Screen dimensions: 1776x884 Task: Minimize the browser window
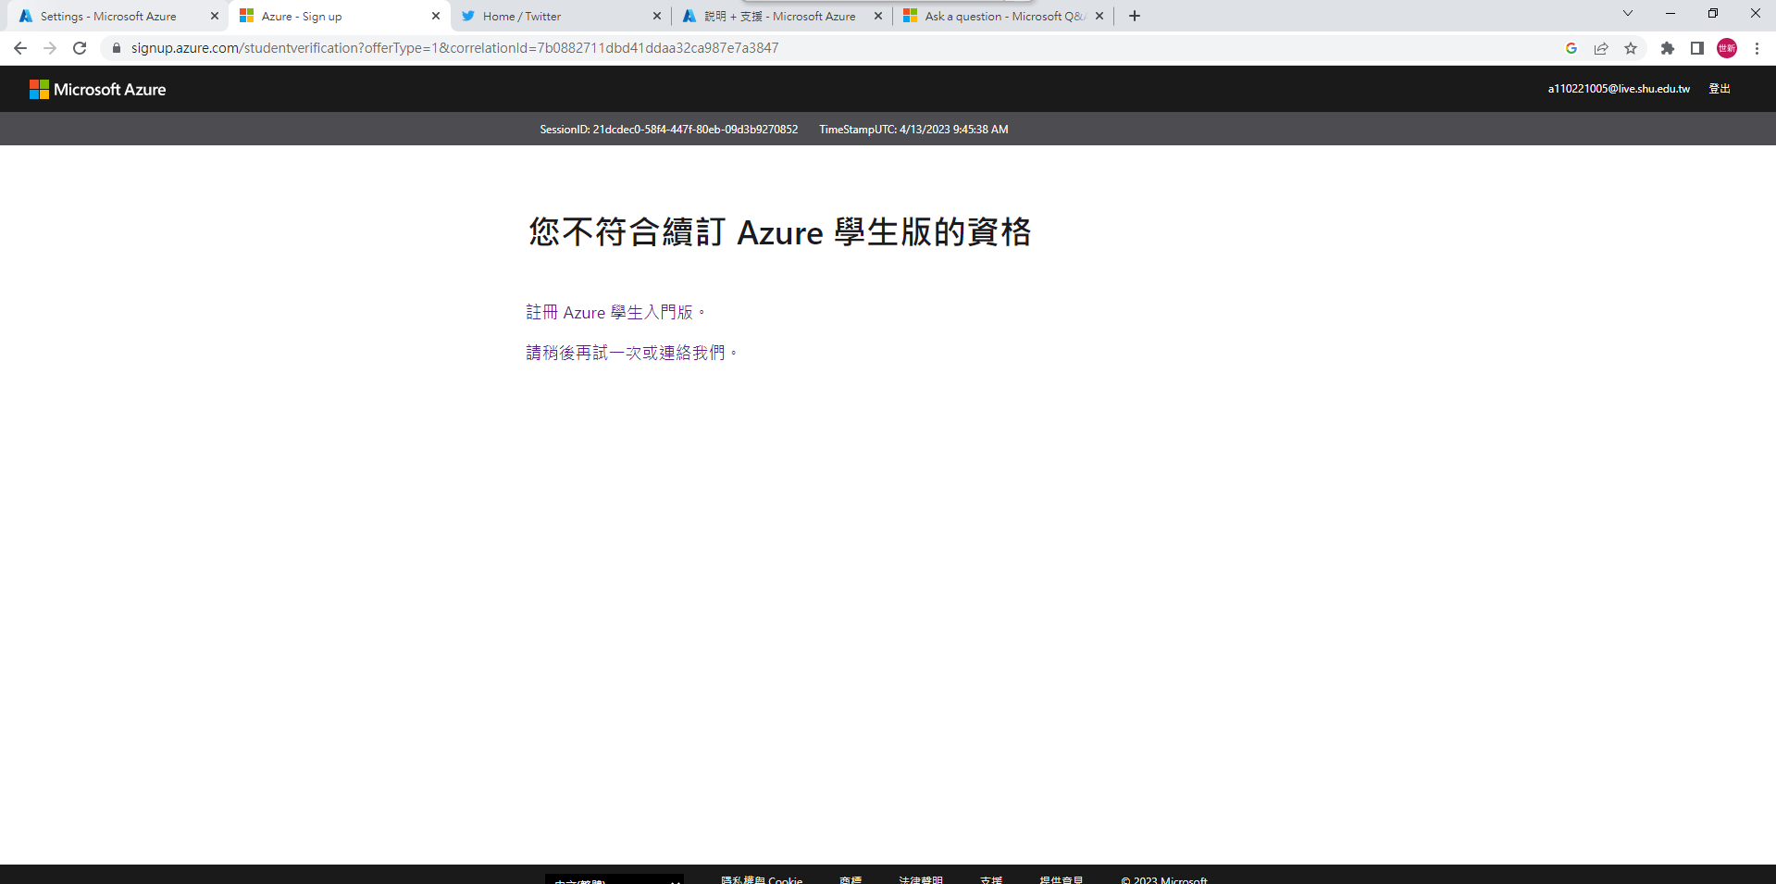tap(1670, 14)
